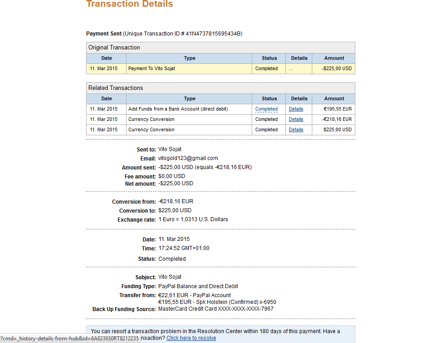
Task: Select the transaction ID 41N4737815695434B
Action: coord(213,34)
